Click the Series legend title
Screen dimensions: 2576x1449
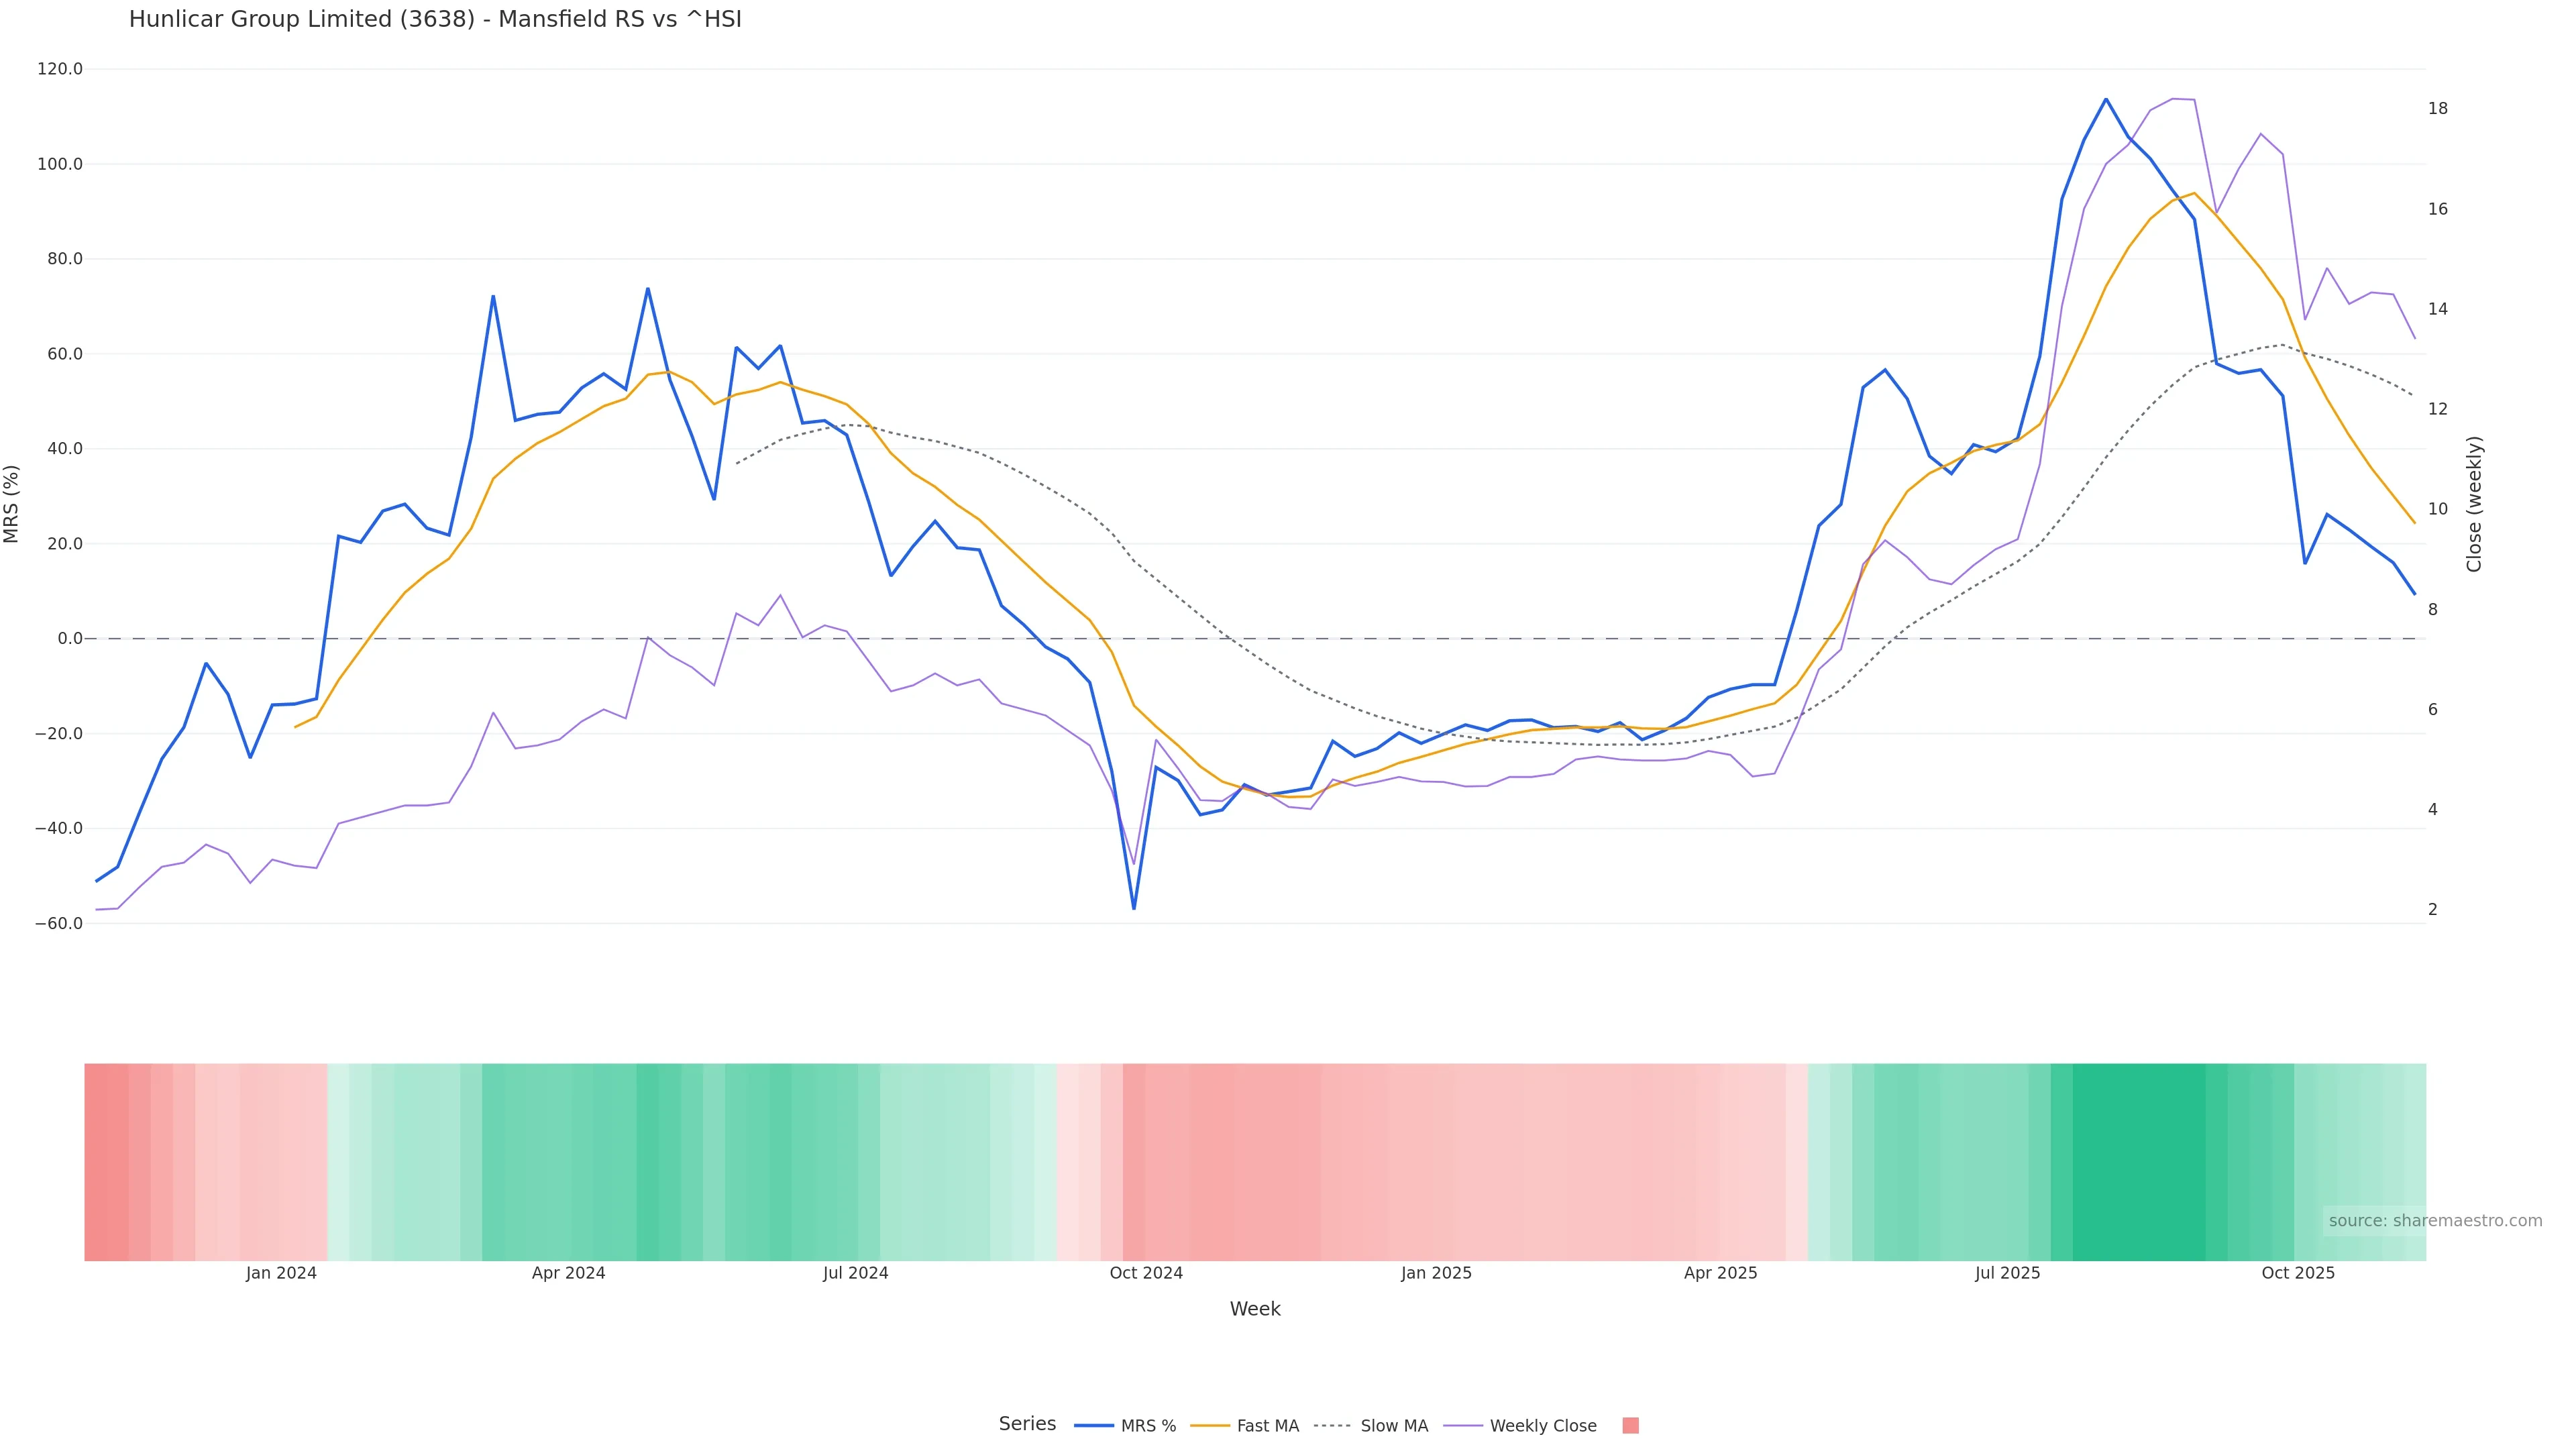tap(1027, 1424)
